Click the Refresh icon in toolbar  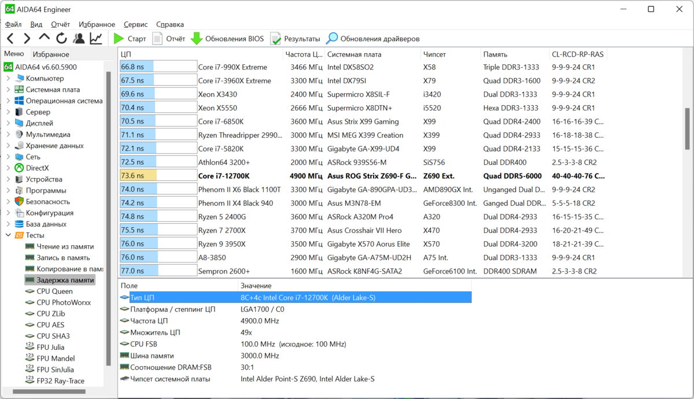click(61, 39)
